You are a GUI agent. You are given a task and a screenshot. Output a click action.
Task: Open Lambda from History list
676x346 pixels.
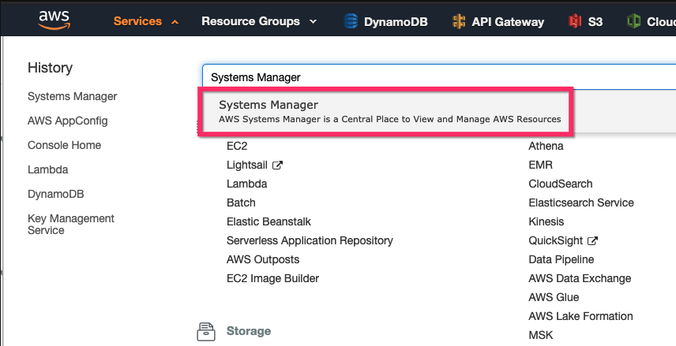pyautogui.click(x=48, y=169)
